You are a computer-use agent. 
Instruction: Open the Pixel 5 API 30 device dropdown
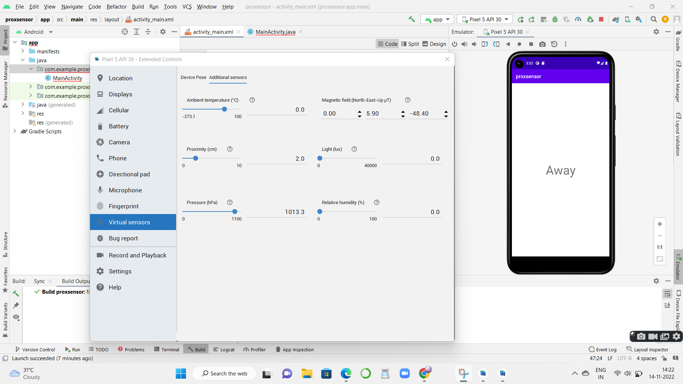tap(485, 20)
